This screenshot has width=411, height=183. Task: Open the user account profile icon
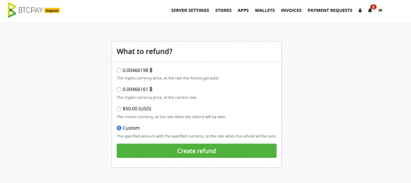(360, 10)
